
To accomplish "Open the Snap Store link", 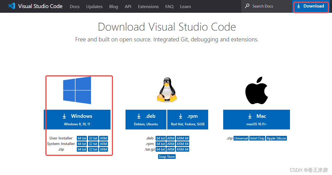I will click(167, 157).
